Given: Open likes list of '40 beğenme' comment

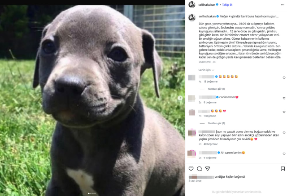Looking at the screenshot, I should pyautogui.click(x=211, y=144).
